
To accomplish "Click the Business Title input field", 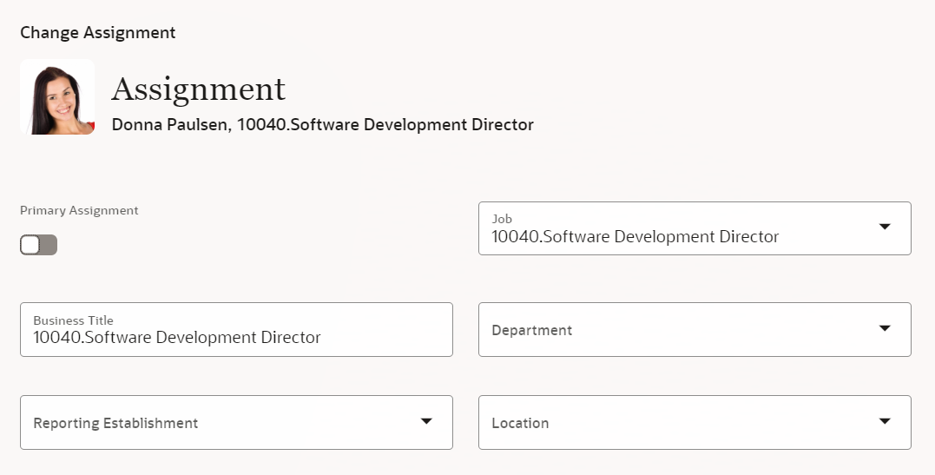I will [236, 329].
